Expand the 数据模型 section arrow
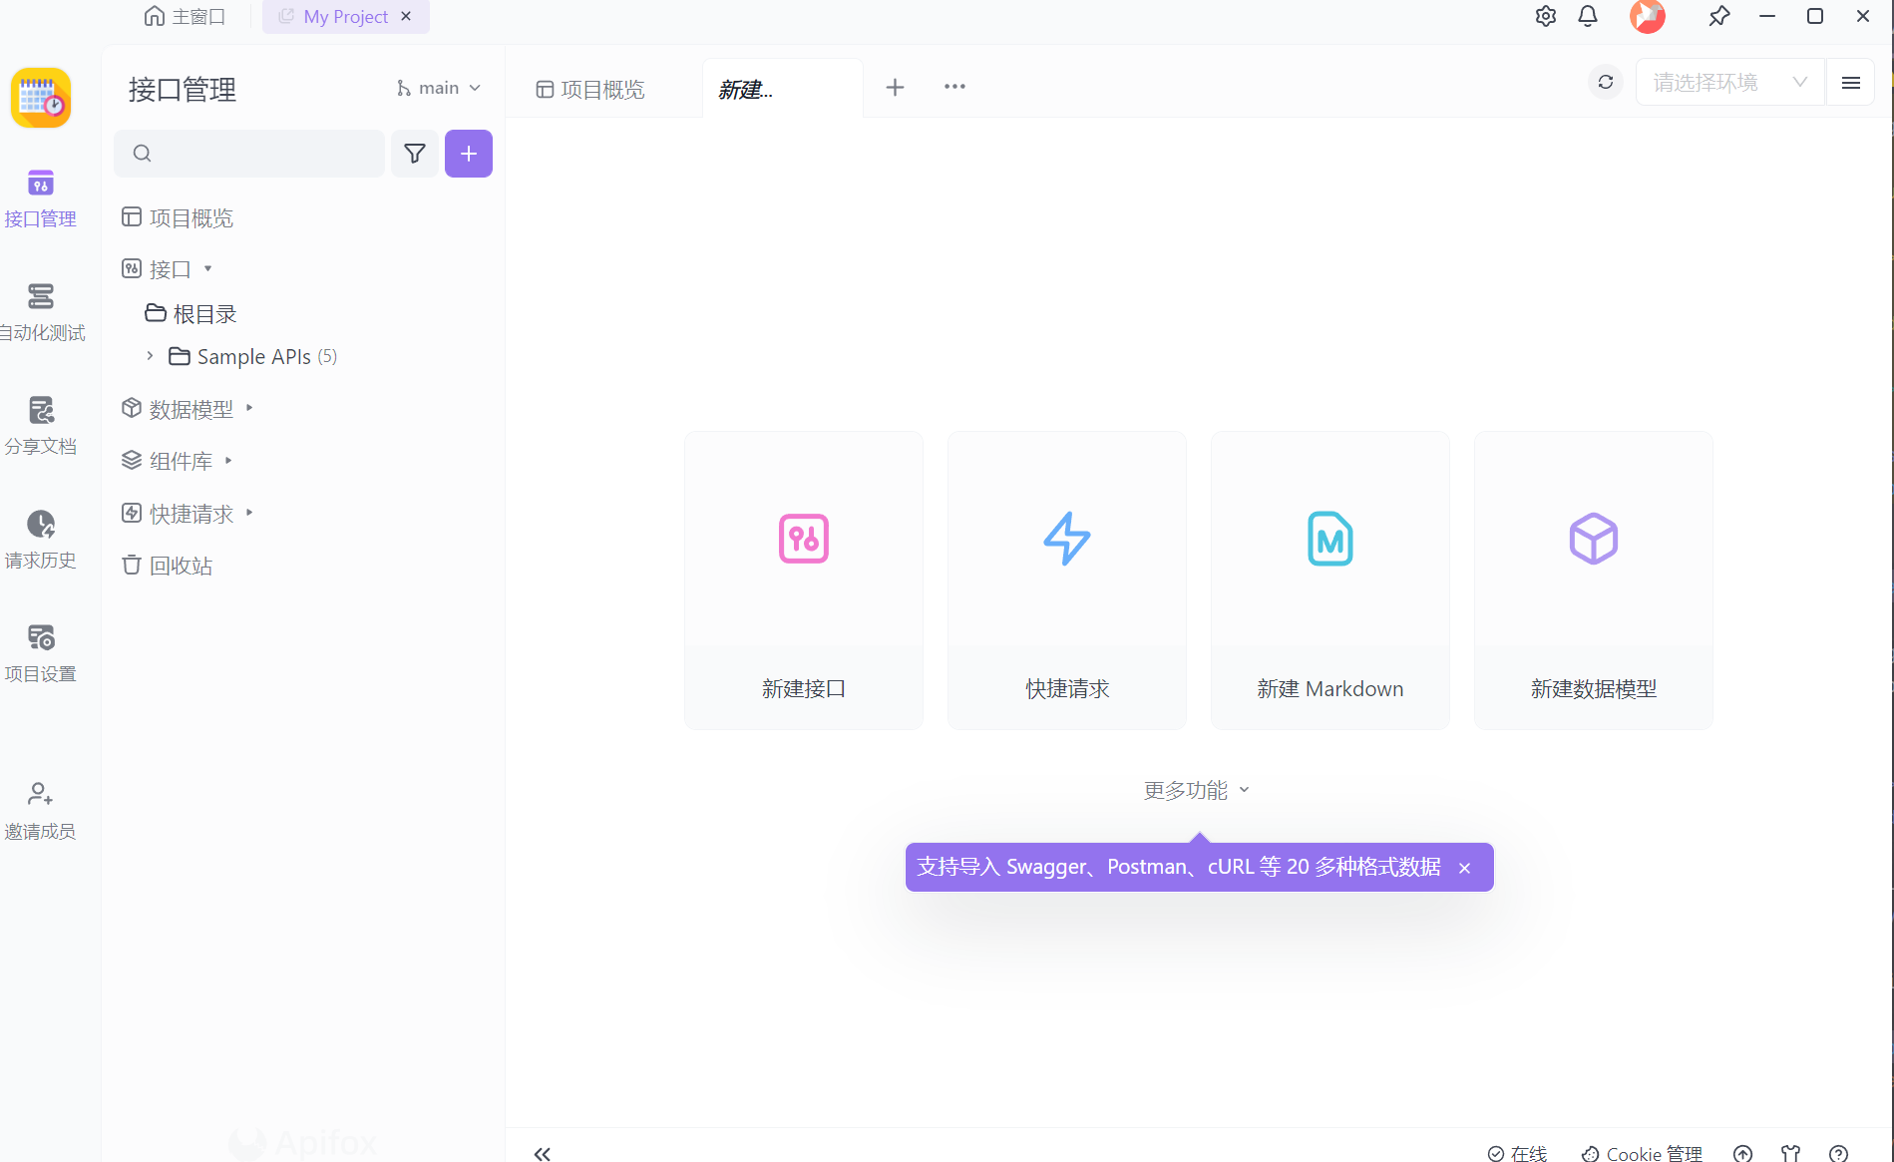The width and height of the screenshot is (1894, 1162). [249, 408]
